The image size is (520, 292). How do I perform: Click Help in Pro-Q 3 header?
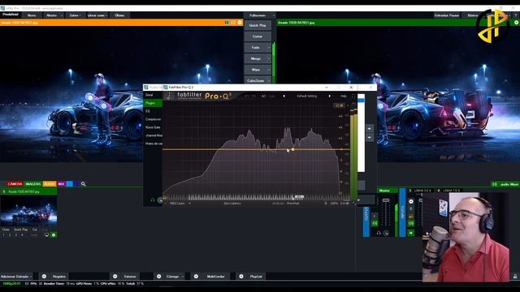343,96
